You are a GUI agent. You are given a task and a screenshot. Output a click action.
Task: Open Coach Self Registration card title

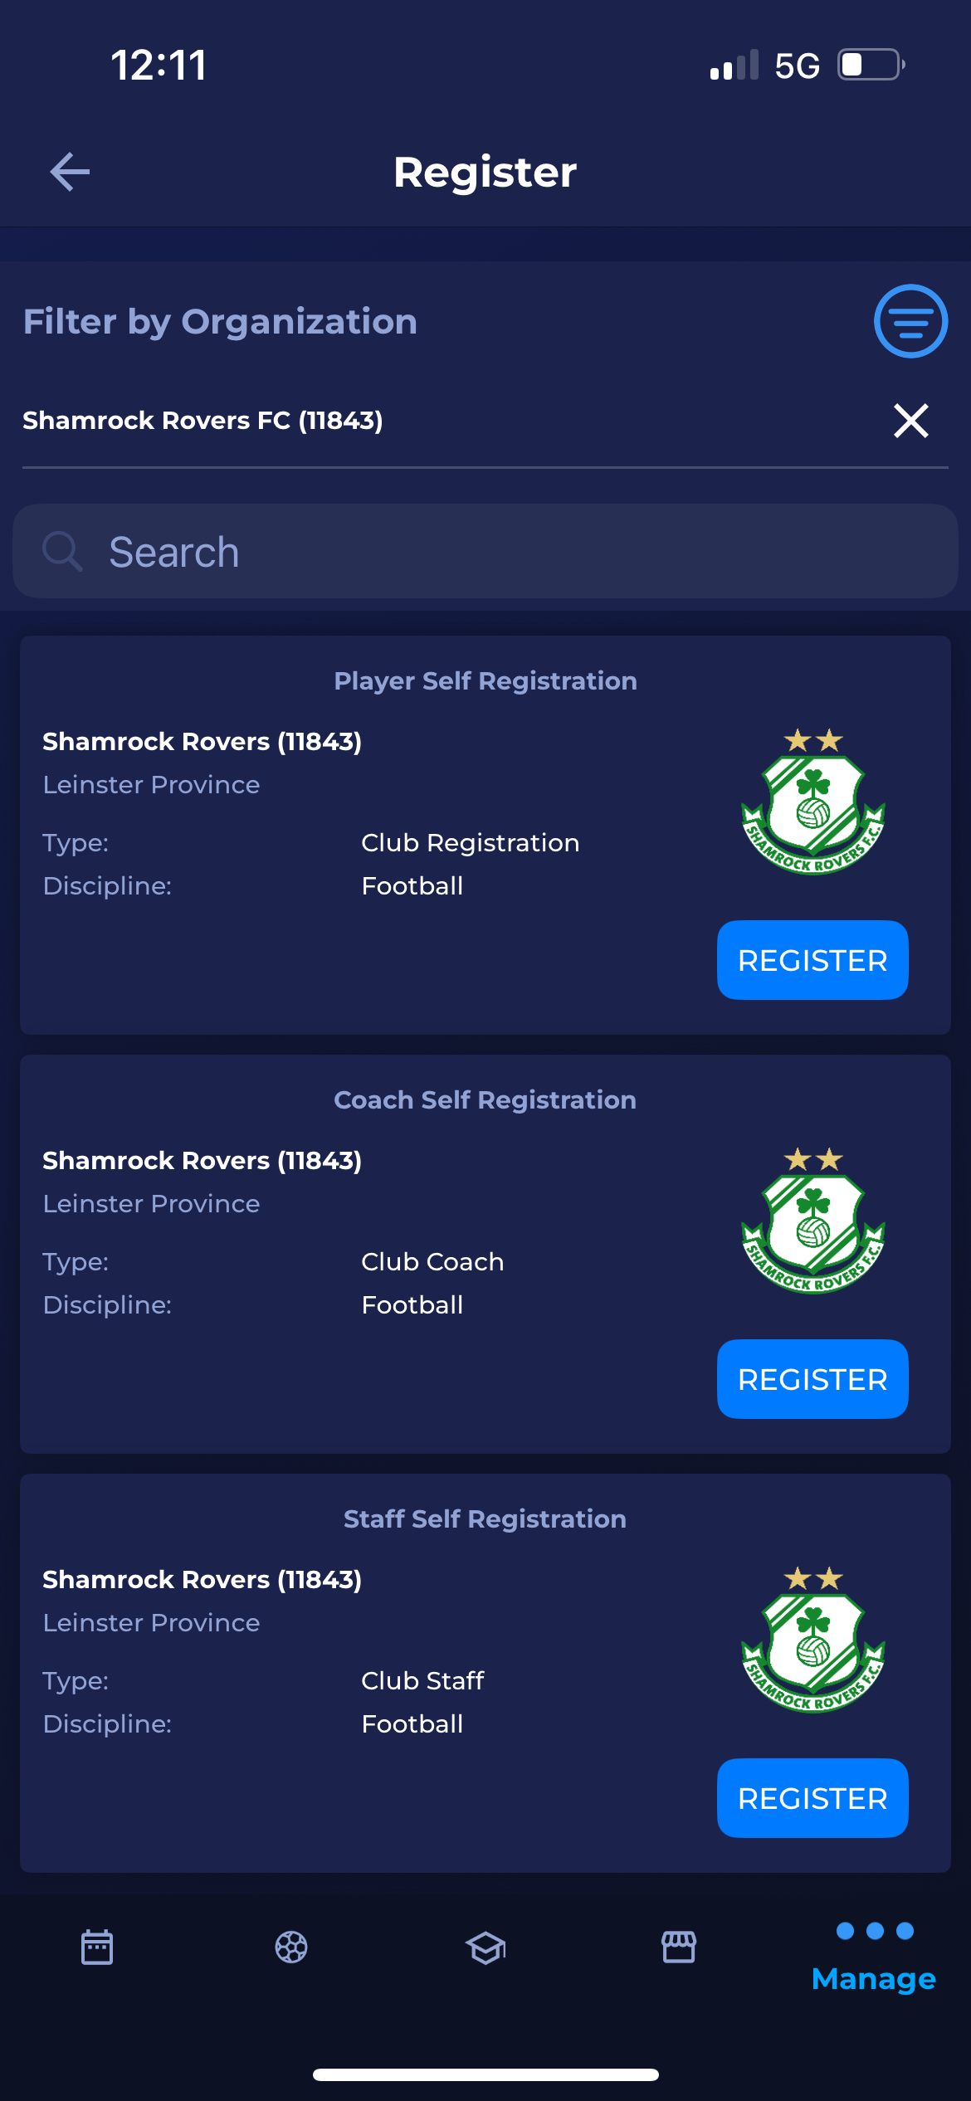[486, 1100]
